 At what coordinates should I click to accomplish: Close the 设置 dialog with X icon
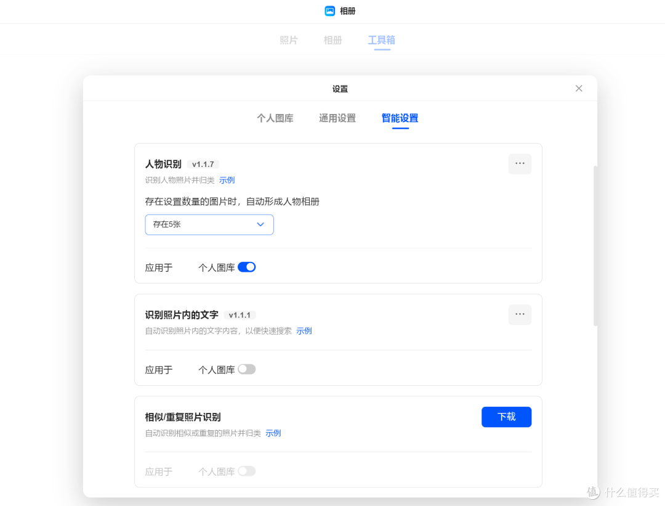578,88
